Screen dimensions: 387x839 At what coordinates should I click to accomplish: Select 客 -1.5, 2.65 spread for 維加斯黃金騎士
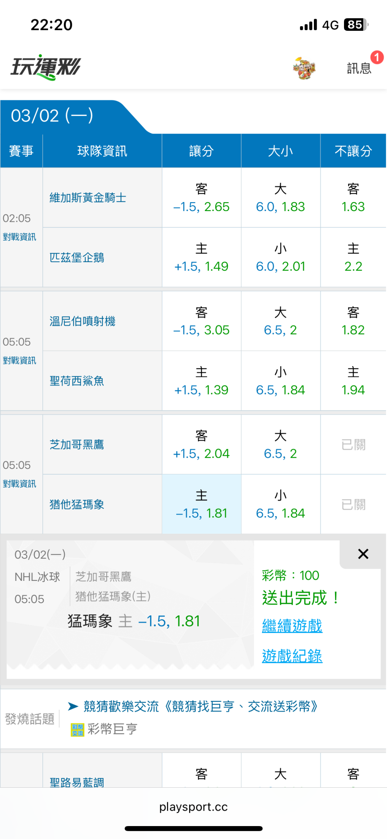(x=201, y=198)
